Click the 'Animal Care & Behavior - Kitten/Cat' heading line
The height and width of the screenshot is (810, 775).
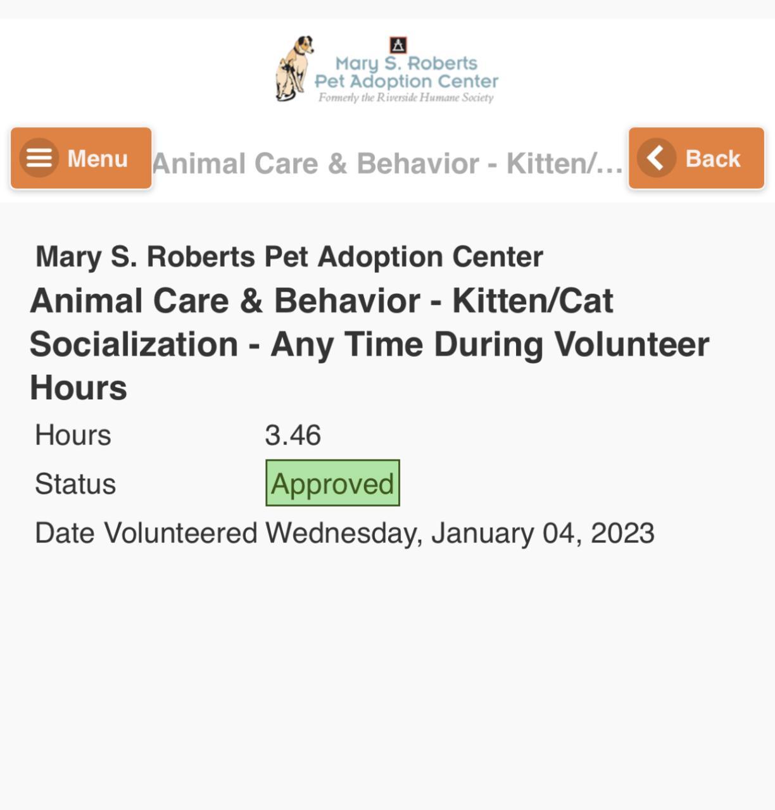point(322,301)
